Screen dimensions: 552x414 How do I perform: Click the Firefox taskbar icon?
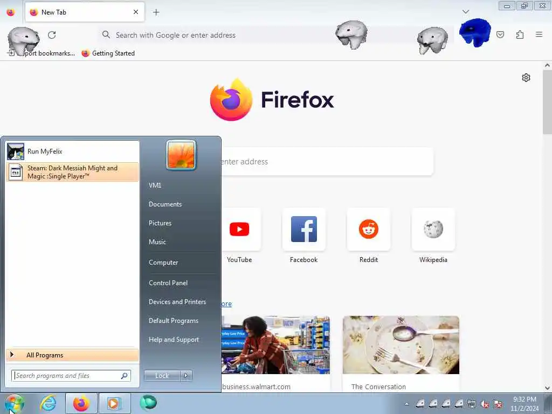click(81, 403)
